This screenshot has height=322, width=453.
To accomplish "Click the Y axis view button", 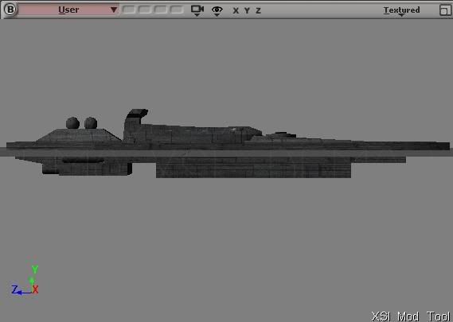I will [x=247, y=10].
